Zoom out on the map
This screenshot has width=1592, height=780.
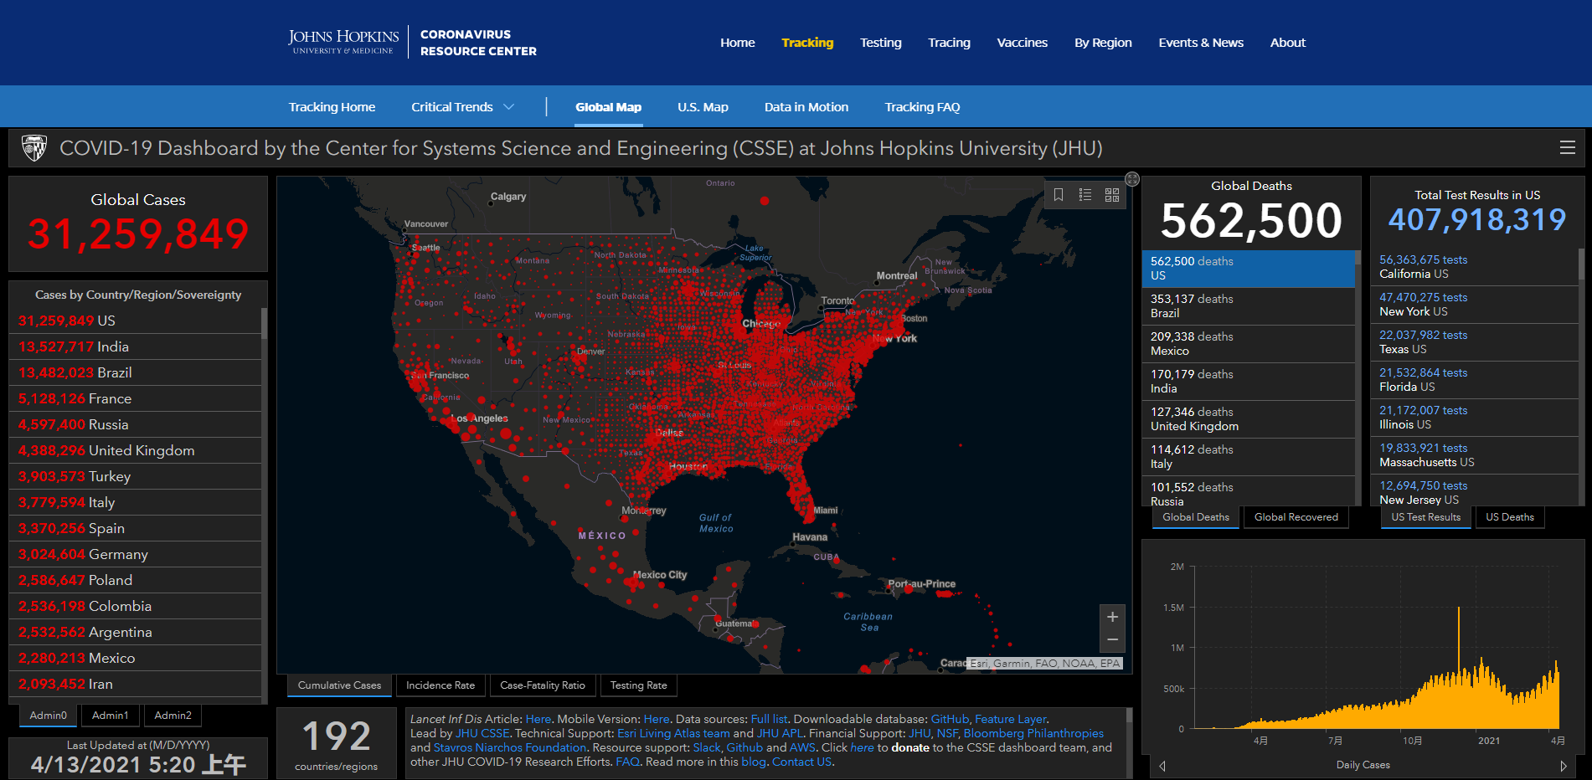[1112, 640]
